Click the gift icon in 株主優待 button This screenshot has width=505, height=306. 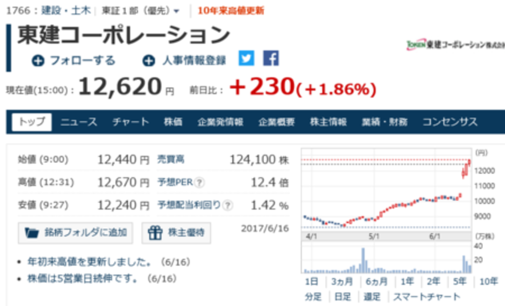pos(155,233)
